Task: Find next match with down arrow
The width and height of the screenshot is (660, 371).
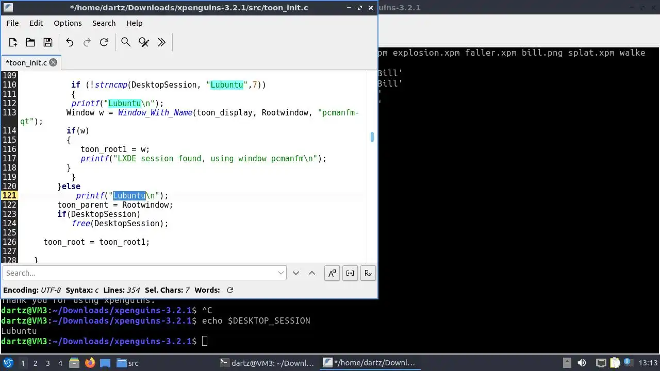Action: coord(296,273)
